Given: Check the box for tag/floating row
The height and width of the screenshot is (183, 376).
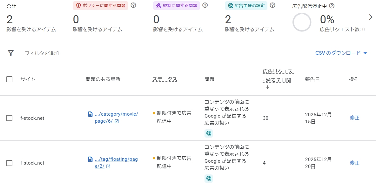Looking at the screenshot, I should (10, 163).
